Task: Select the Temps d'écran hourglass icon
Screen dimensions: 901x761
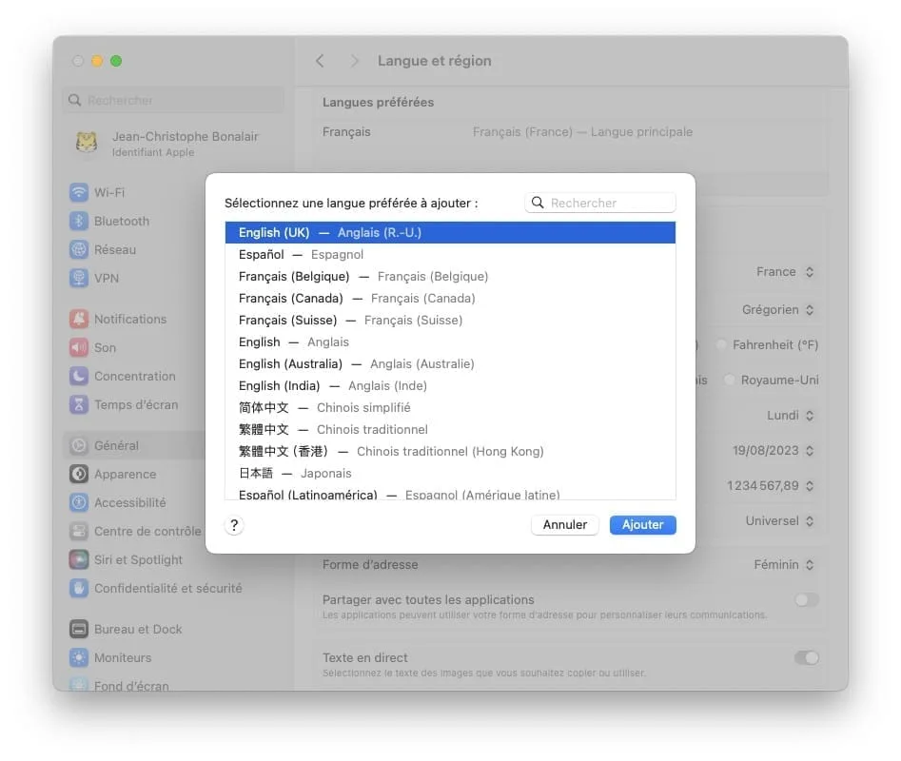Action: tap(78, 404)
